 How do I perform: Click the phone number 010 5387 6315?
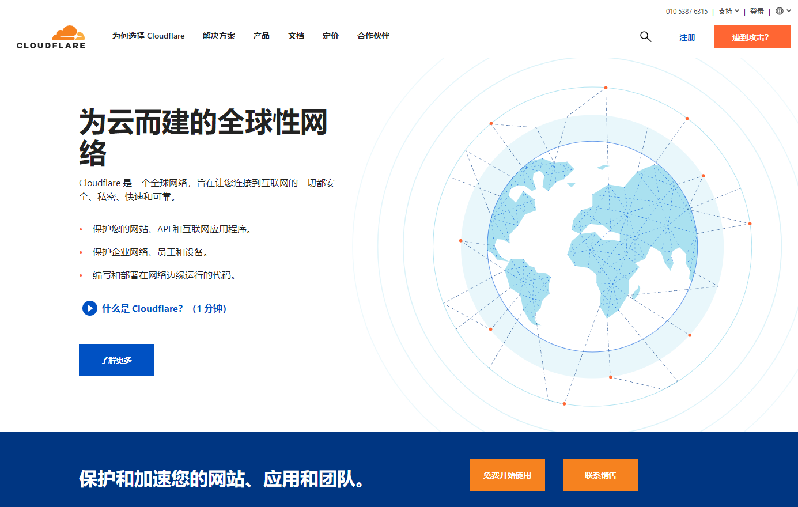point(687,11)
